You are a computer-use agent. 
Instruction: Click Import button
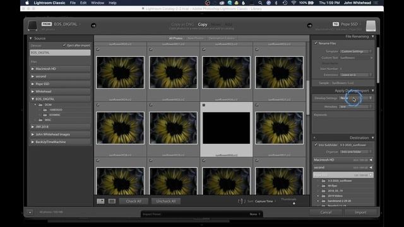tap(360, 212)
